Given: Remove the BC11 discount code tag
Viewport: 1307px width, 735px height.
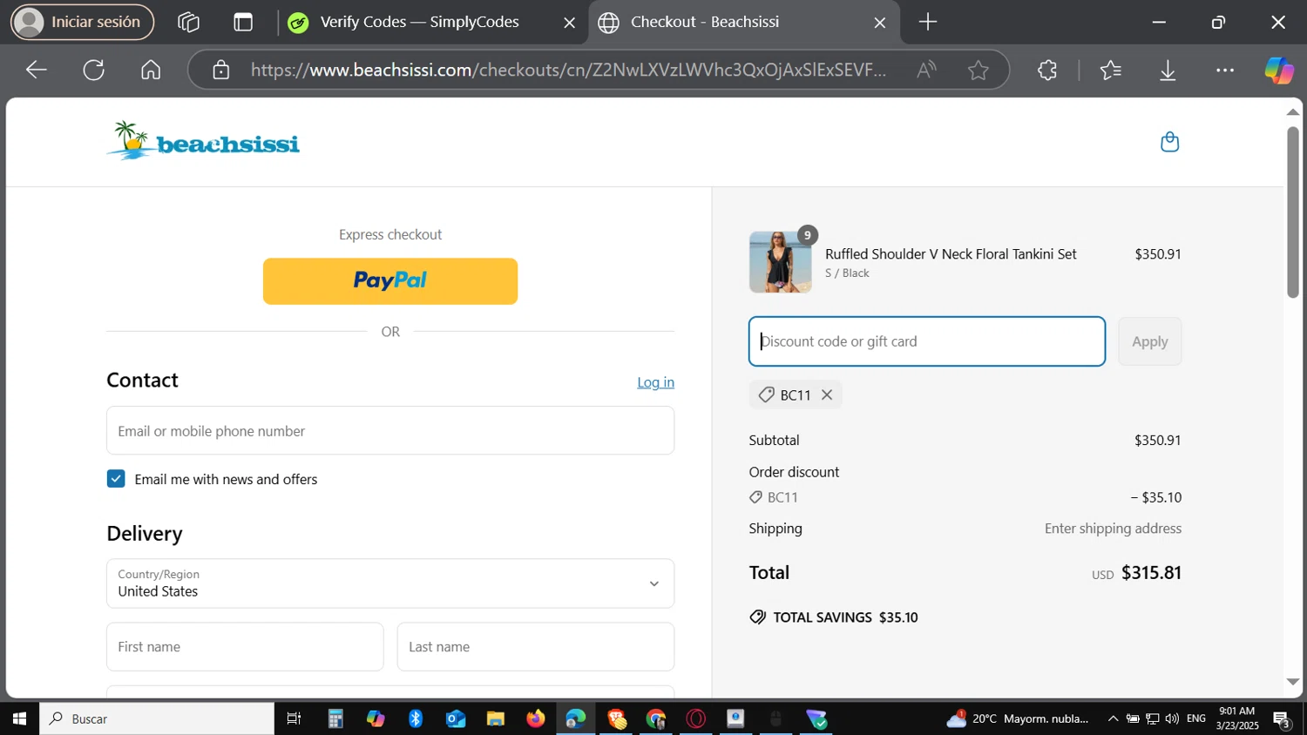Looking at the screenshot, I should click(x=827, y=394).
